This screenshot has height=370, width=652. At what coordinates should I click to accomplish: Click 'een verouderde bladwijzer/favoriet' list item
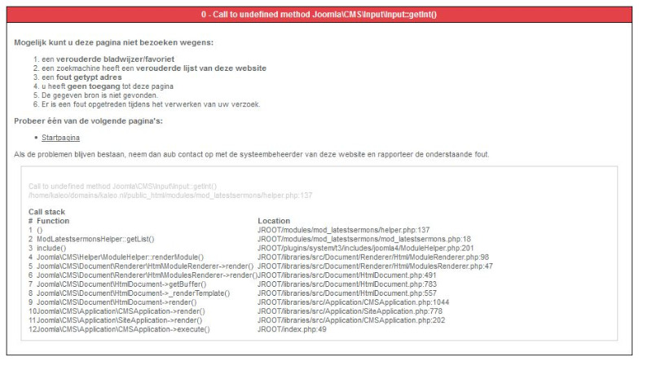coord(108,59)
